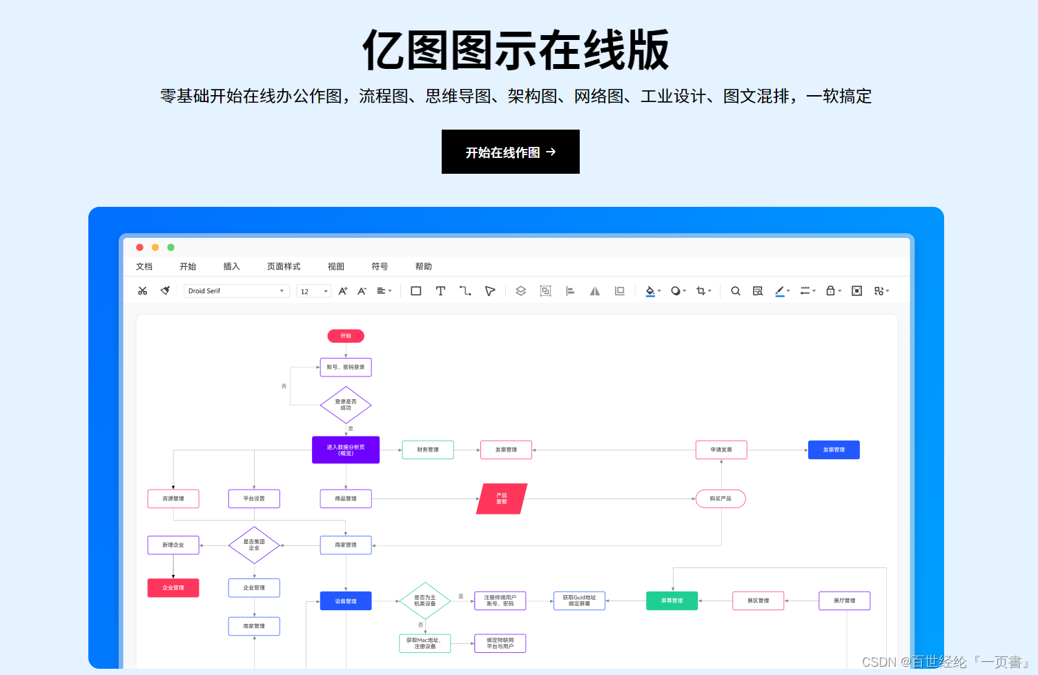Click the group objects icon
This screenshot has height=675, width=1038.
[x=545, y=291]
